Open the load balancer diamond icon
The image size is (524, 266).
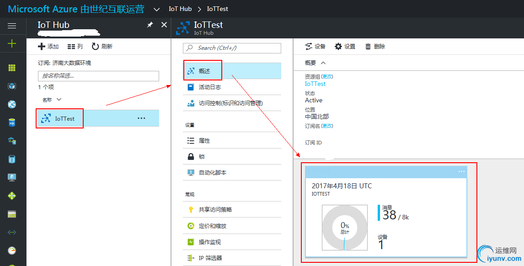tap(12, 196)
